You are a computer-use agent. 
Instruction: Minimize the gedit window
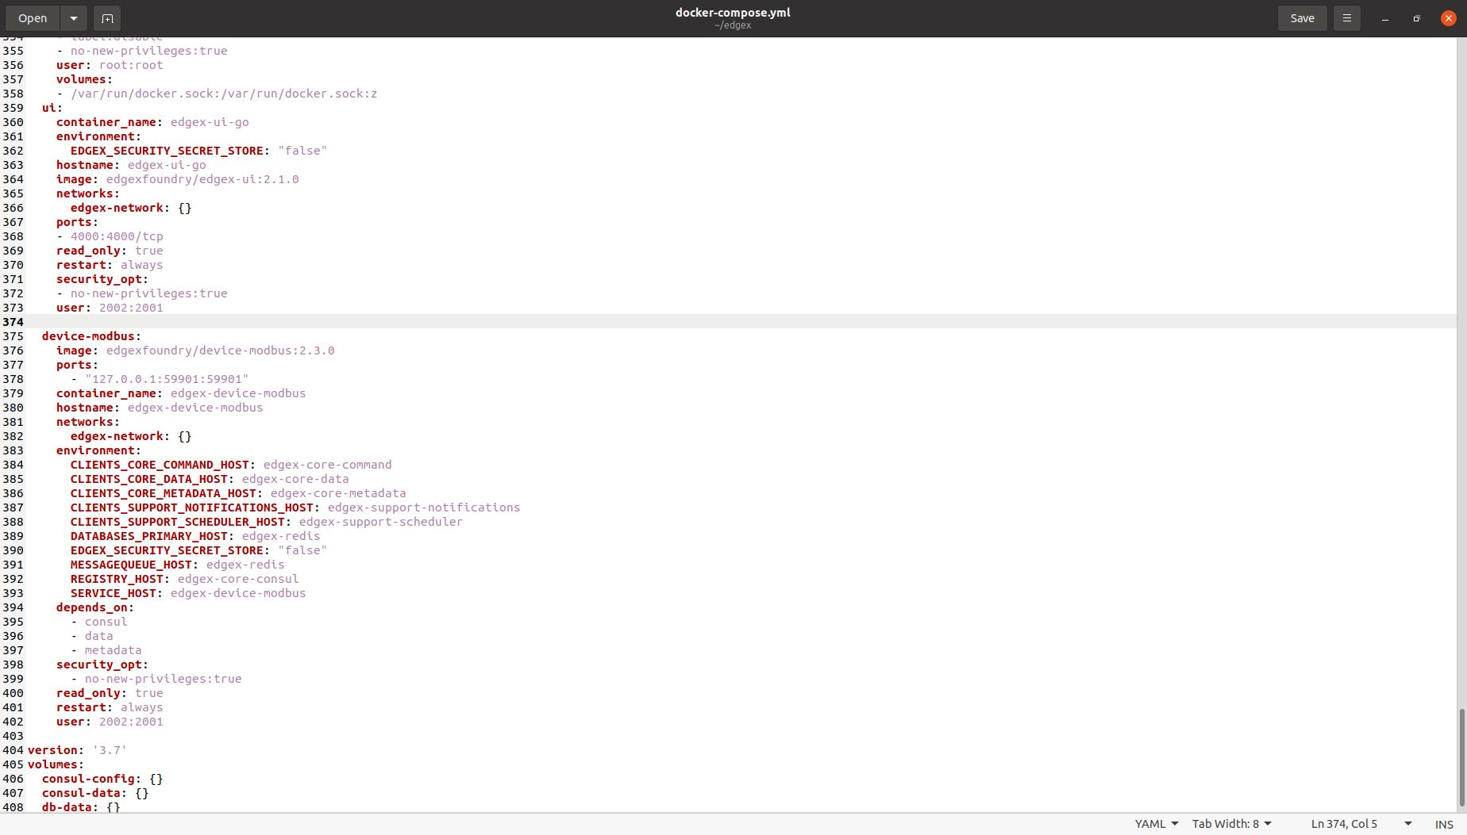point(1385,17)
